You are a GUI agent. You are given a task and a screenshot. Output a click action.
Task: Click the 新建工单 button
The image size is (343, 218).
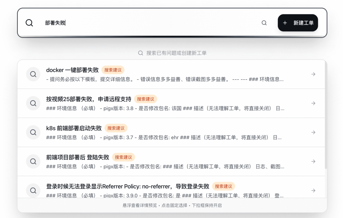(298, 23)
